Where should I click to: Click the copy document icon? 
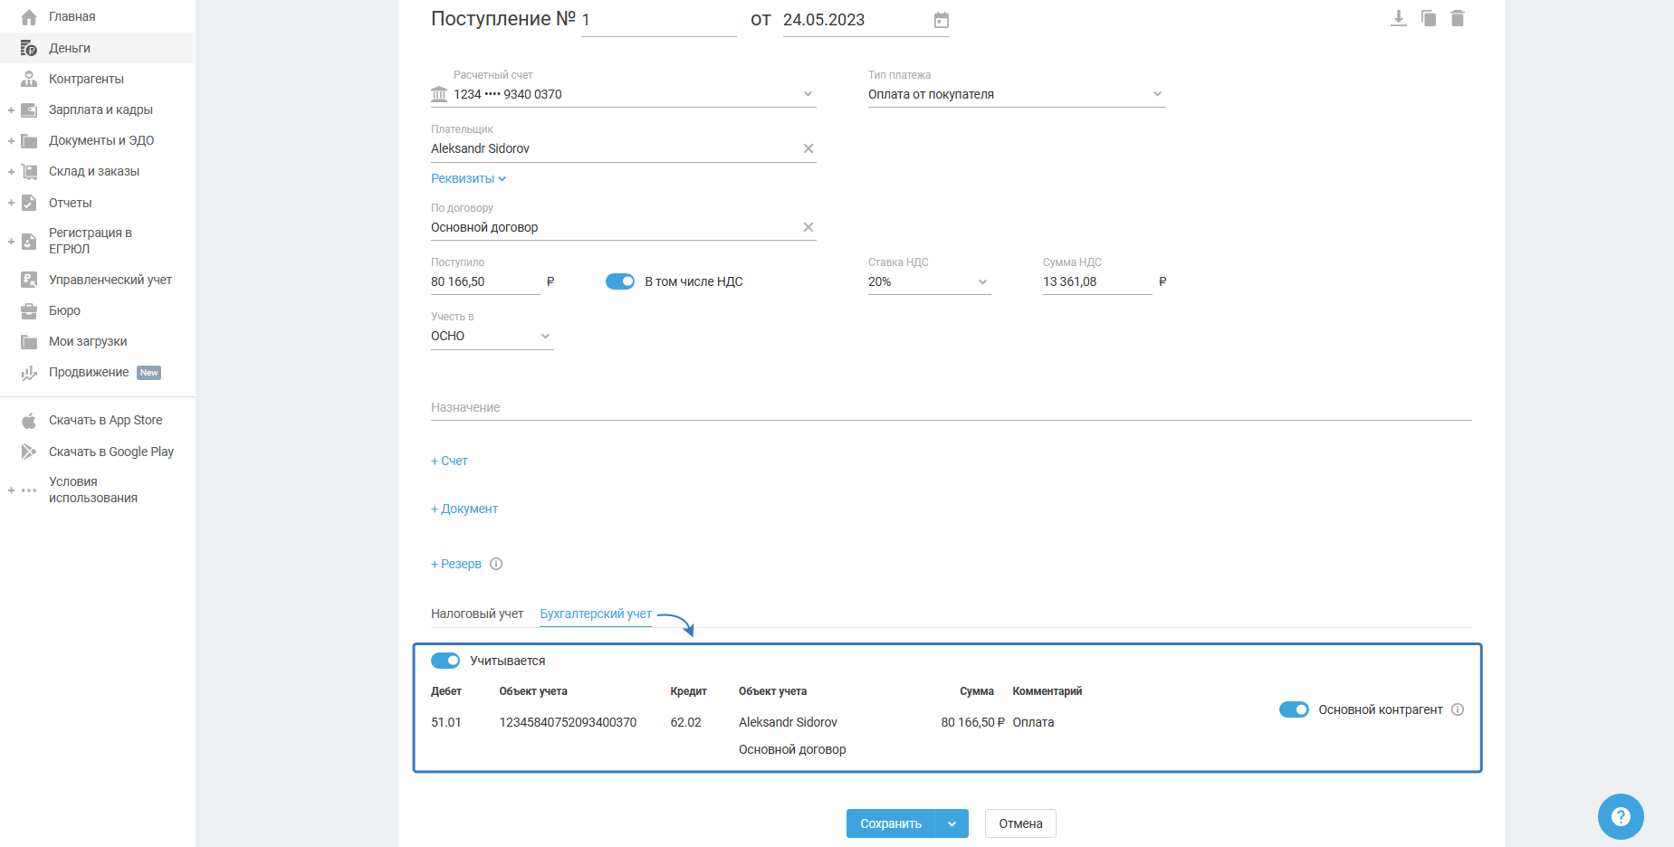[x=1428, y=18]
